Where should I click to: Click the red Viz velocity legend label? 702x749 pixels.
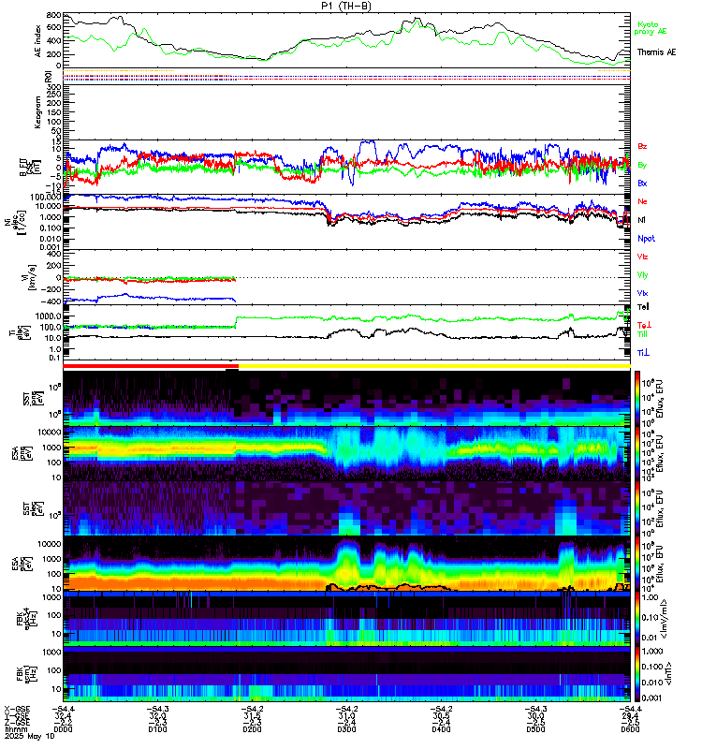coord(642,257)
